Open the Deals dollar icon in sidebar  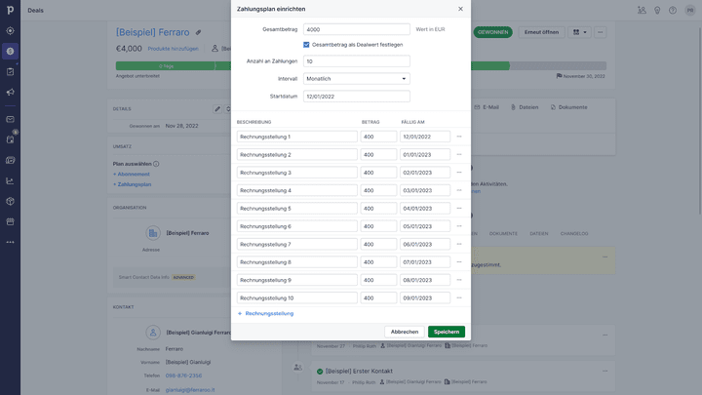click(x=10, y=51)
